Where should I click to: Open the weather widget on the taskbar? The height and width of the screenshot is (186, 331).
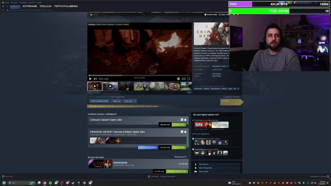click(x=235, y=183)
